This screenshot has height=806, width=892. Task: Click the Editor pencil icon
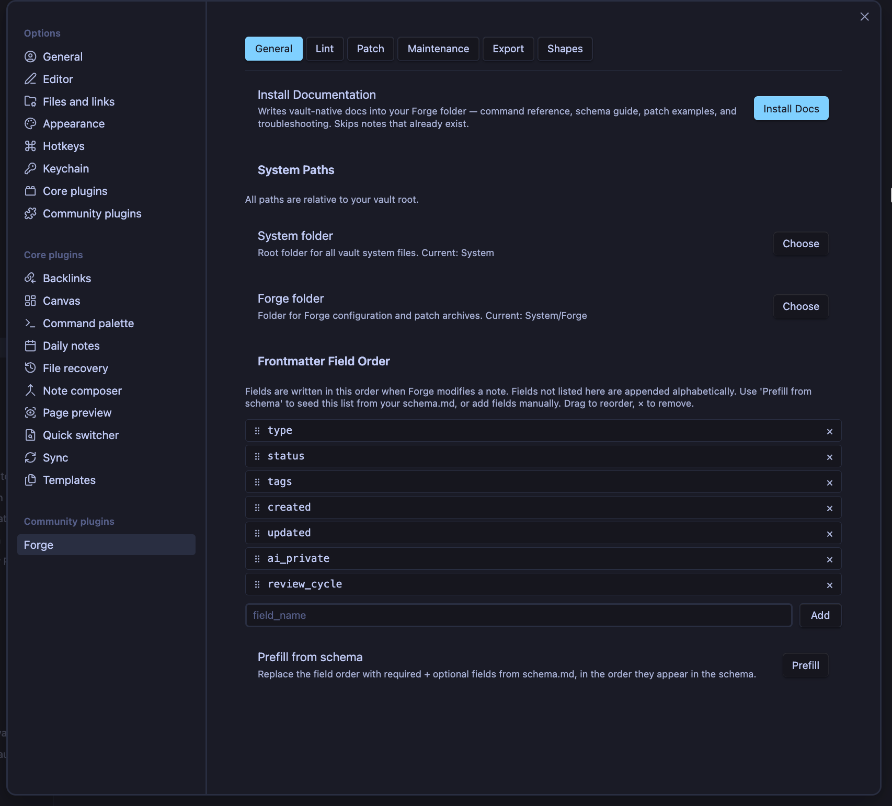(x=30, y=79)
